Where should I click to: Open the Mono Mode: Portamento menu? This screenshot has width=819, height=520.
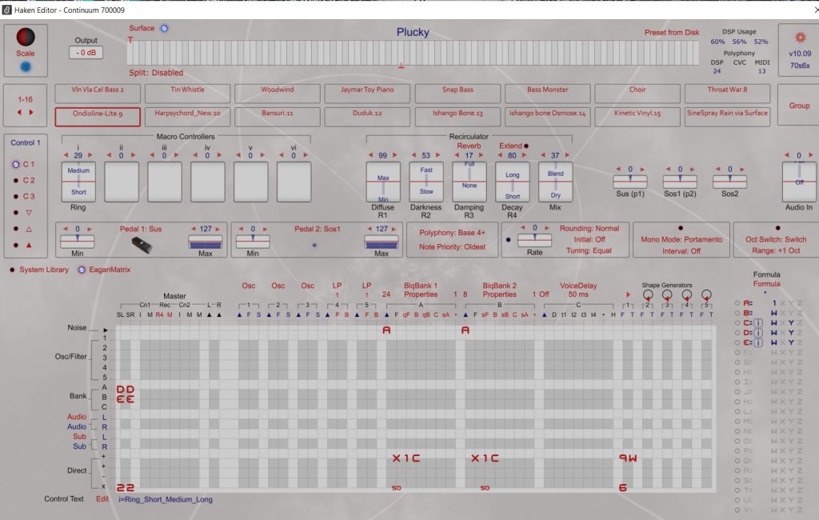[681, 239]
